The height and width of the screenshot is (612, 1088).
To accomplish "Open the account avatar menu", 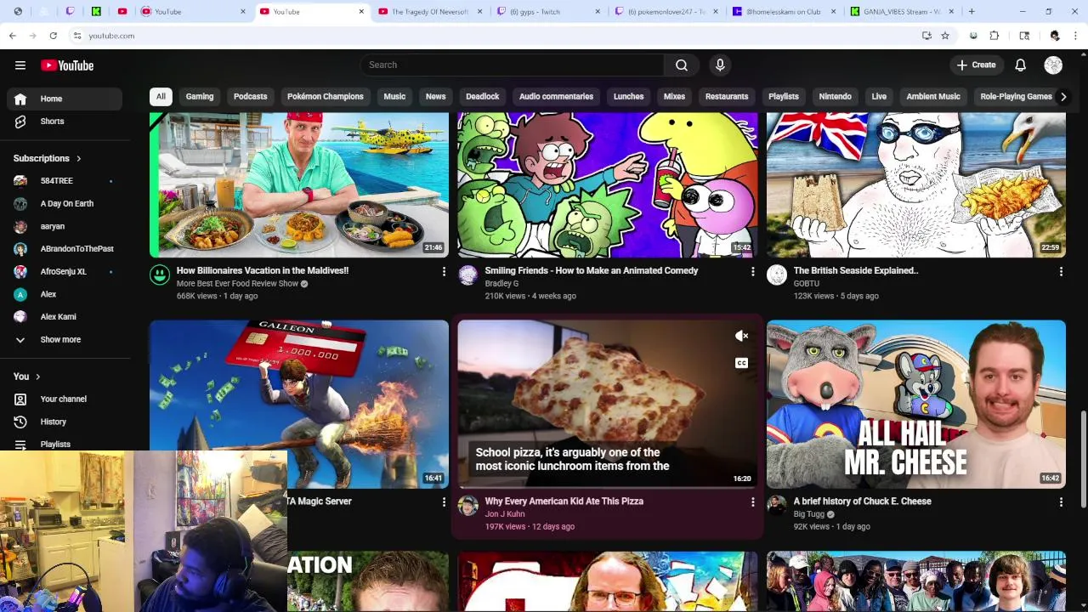I will pyautogui.click(x=1053, y=65).
